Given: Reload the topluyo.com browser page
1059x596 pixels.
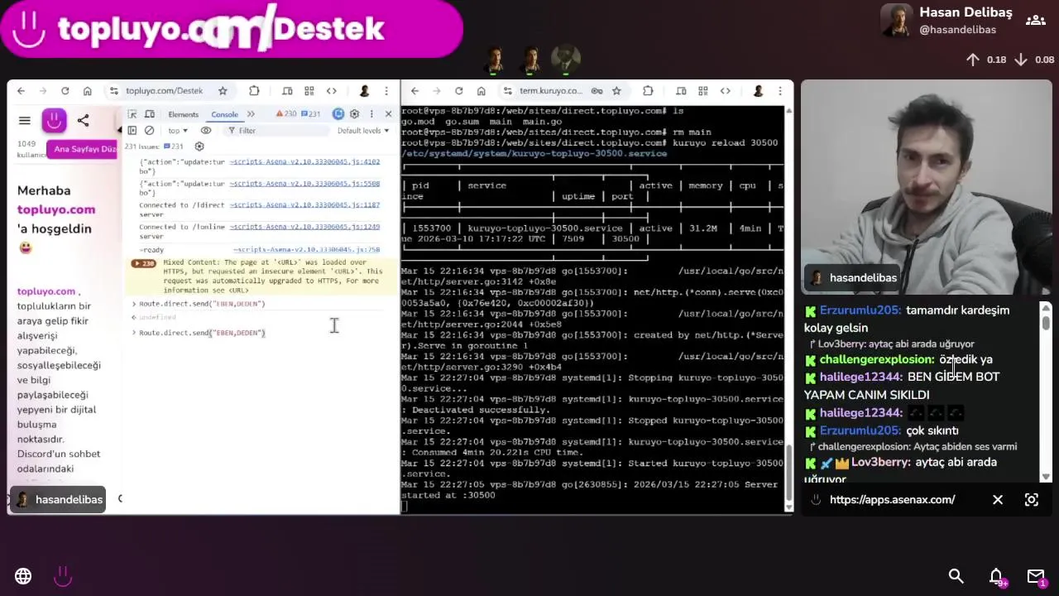Looking at the screenshot, I should pyautogui.click(x=65, y=91).
